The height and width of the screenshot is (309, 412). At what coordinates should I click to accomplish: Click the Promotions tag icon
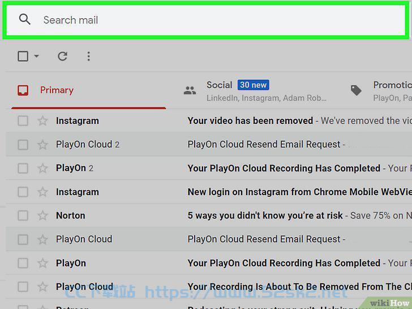[356, 90]
